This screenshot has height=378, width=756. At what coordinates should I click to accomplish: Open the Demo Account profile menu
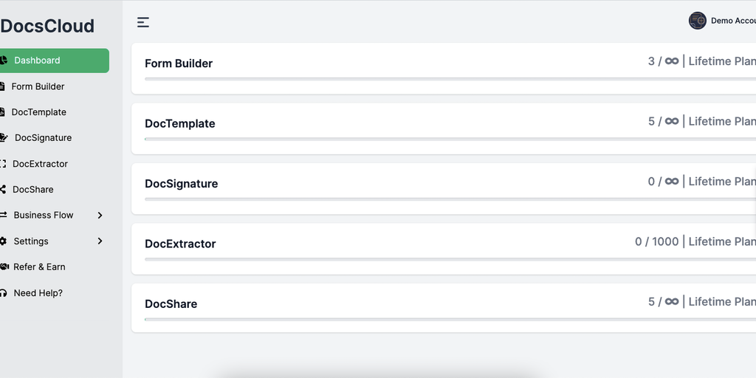click(732, 21)
